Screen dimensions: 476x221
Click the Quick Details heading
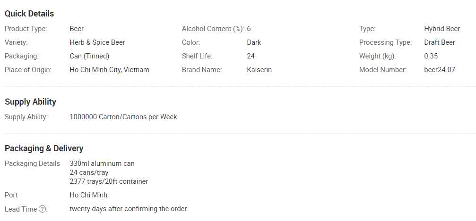[x=29, y=14]
